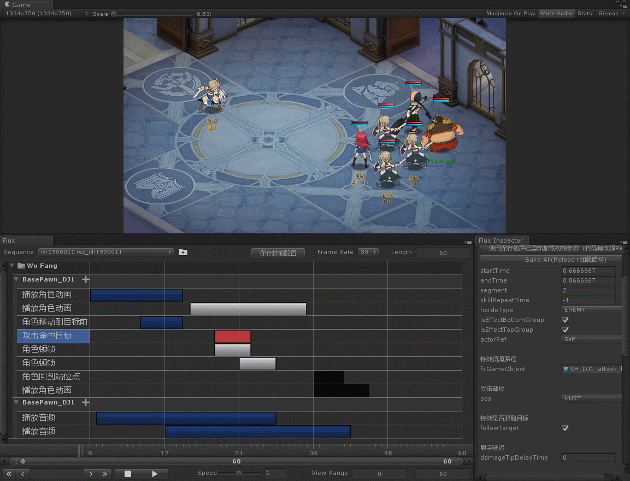The image size is (630, 481).
Task: Select the black event in 角色回到站位点 track
Action: coord(329,377)
